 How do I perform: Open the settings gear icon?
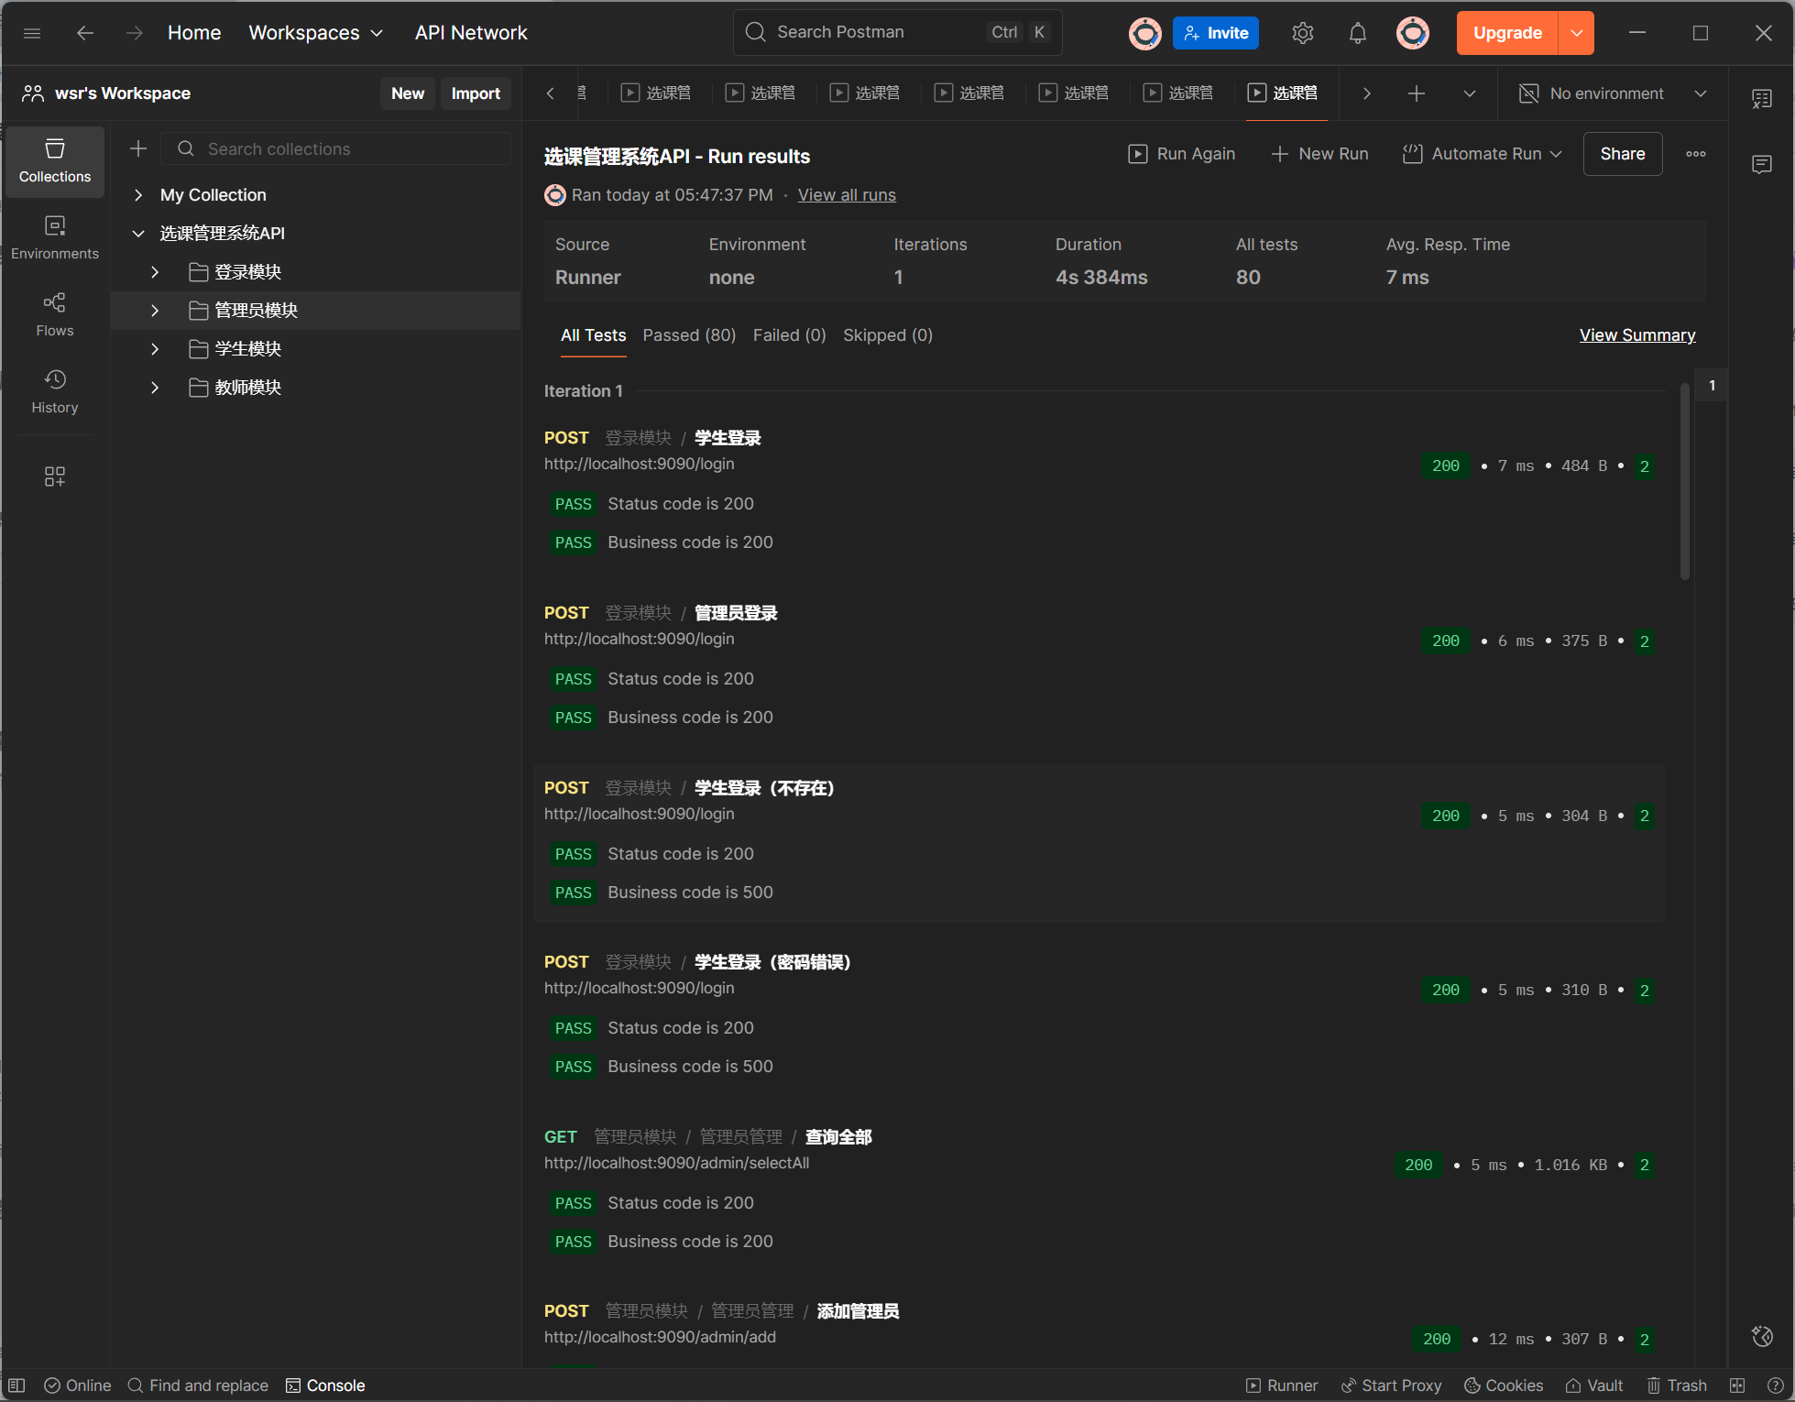(x=1302, y=33)
